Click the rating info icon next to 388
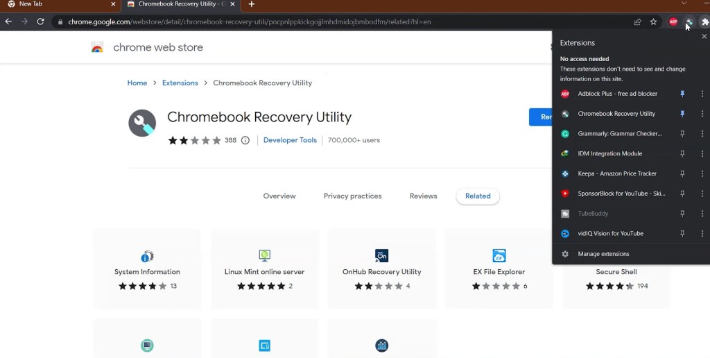Screen dimensions: 710x358 coord(245,140)
